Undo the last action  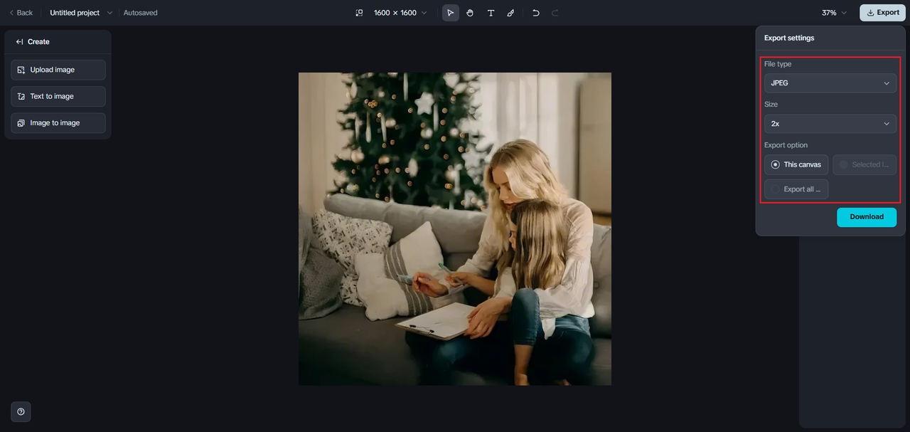pyautogui.click(x=536, y=13)
